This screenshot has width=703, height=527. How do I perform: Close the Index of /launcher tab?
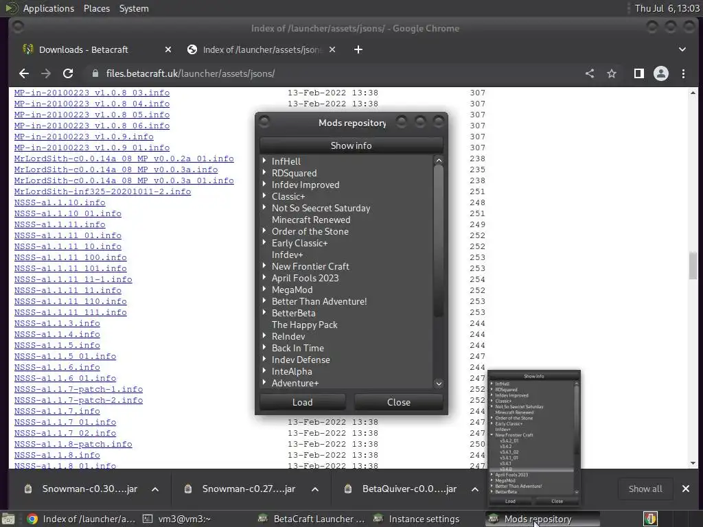coord(332,49)
